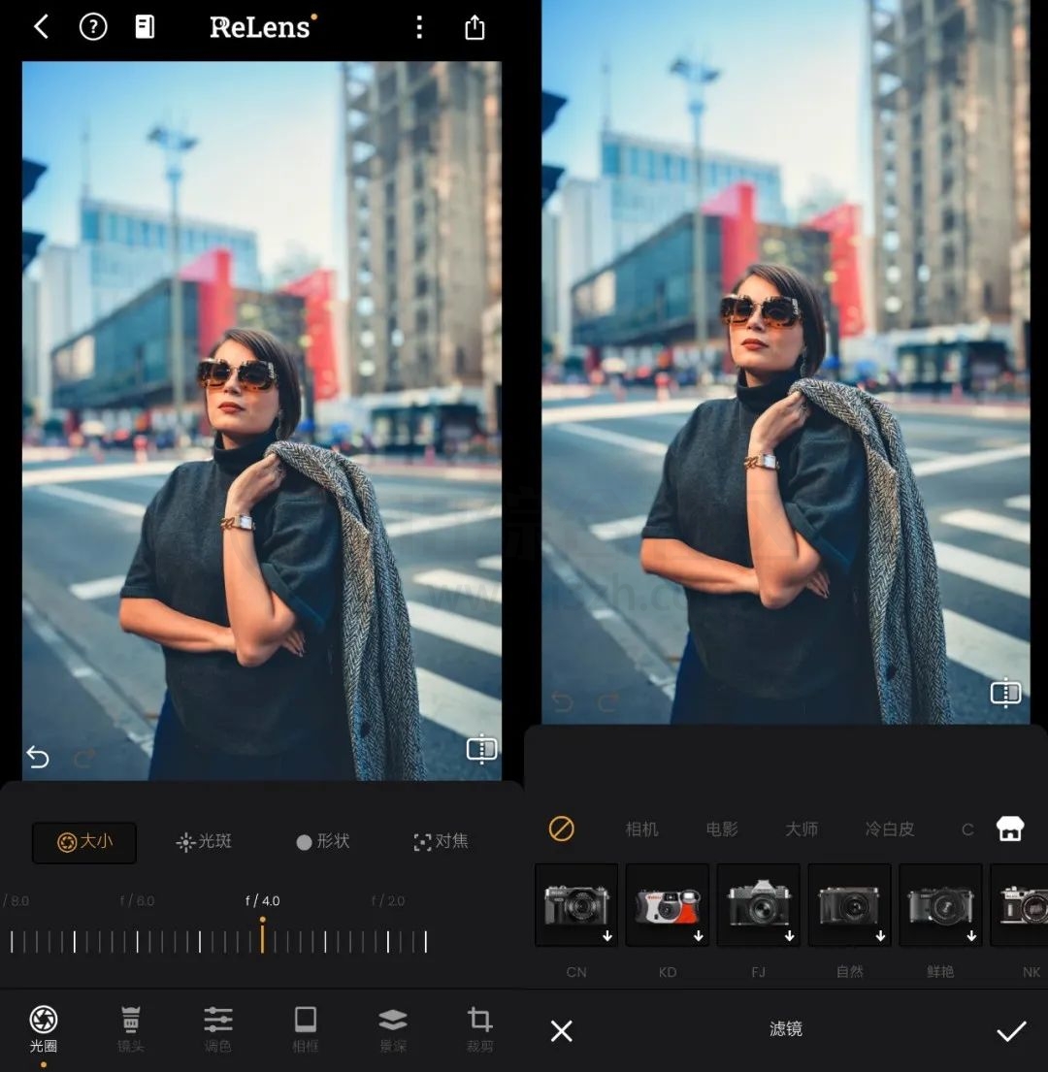Choose the 自然 camera filter thumbnail
The width and height of the screenshot is (1048, 1072).
tap(850, 904)
